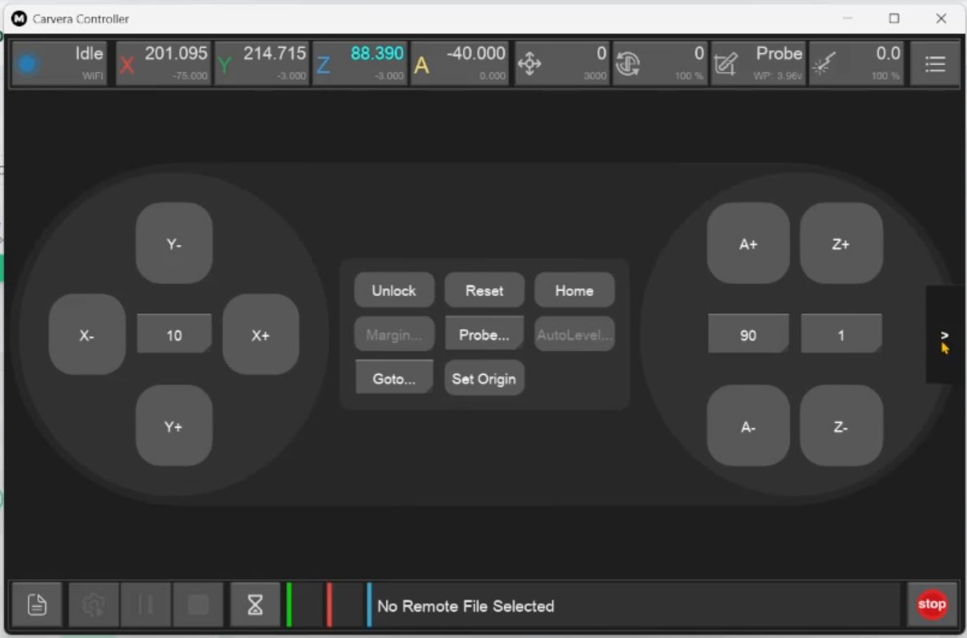Click the square stop playback button
The width and height of the screenshot is (967, 638).
tap(198, 604)
